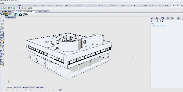
Task: Switch to the VisualARQ Objects tab
Action: click(7, 11)
